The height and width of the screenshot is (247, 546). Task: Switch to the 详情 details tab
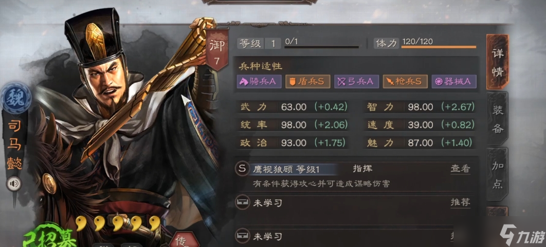click(497, 62)
